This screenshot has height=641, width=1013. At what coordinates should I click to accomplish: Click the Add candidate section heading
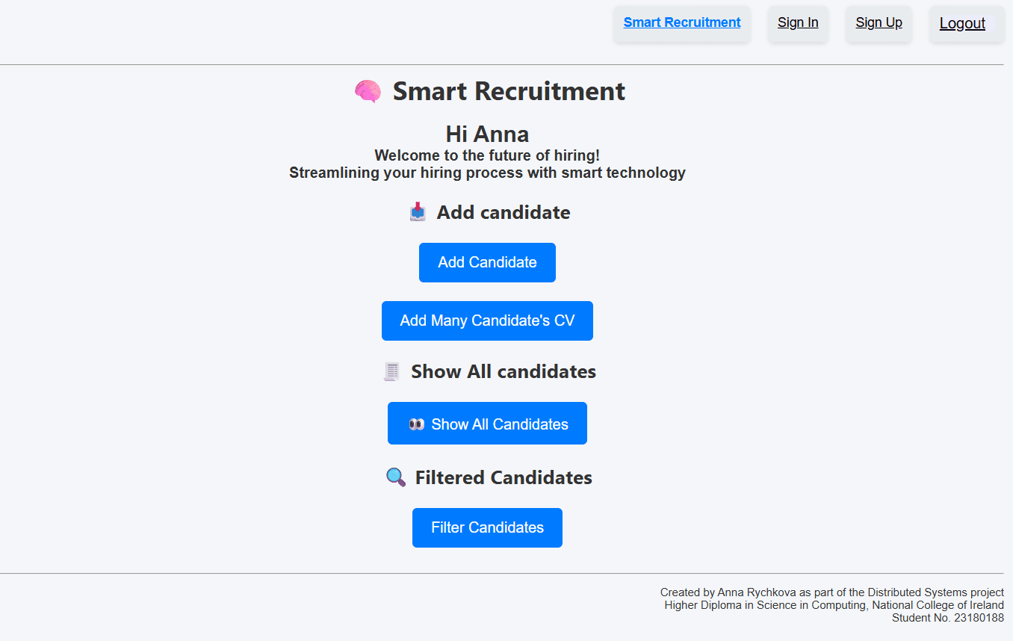coord(503,212)
